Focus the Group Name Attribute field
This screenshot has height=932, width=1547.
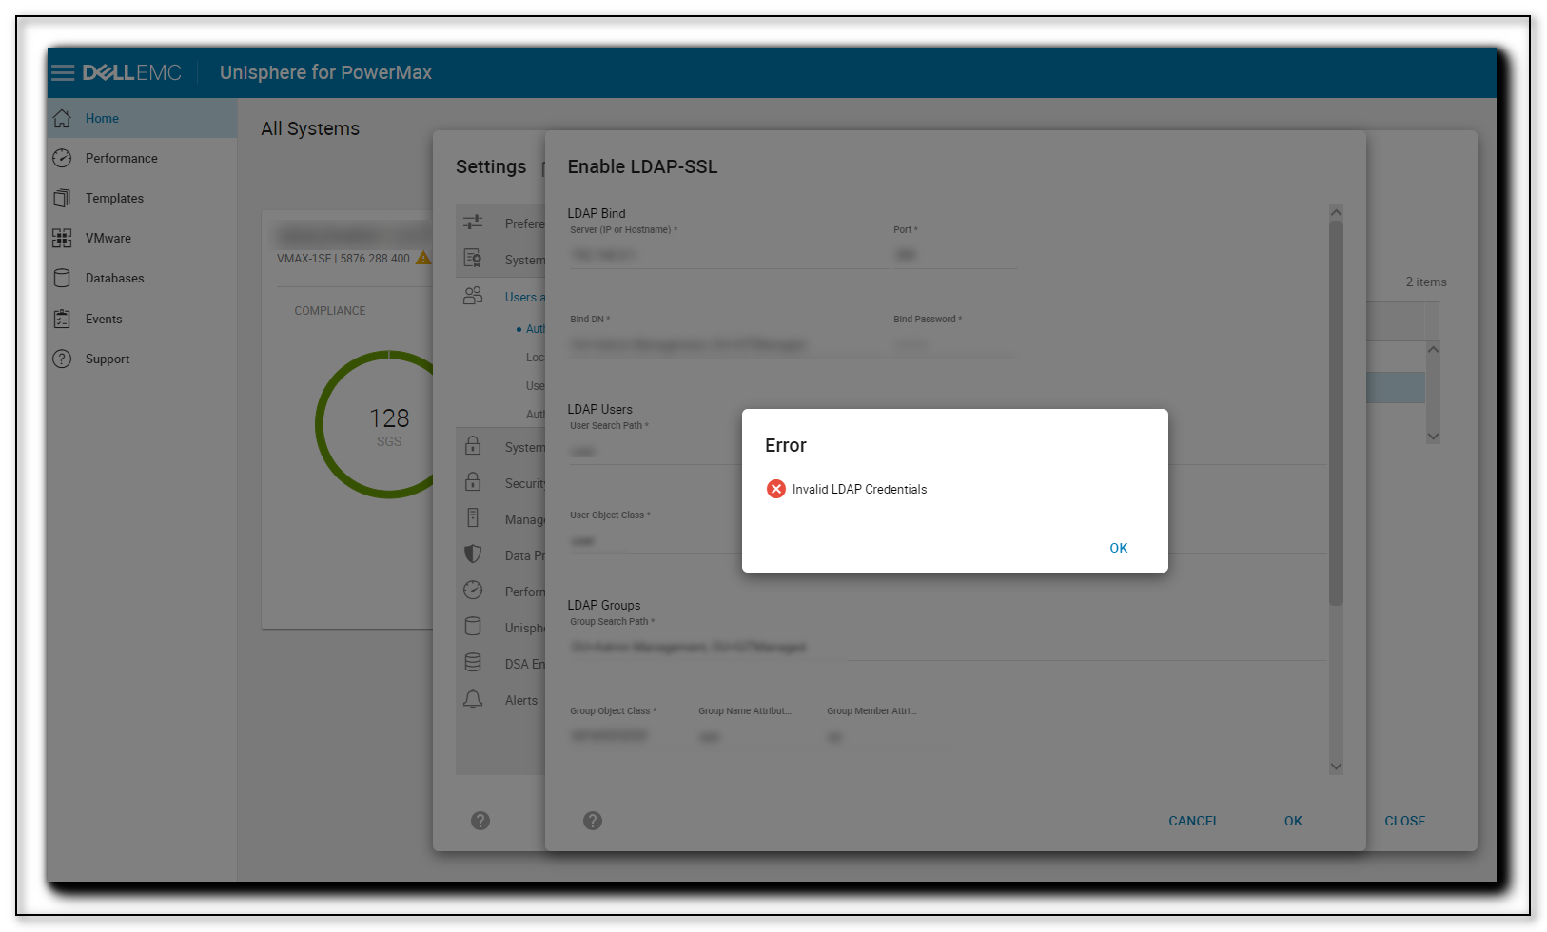coord(758,736)
